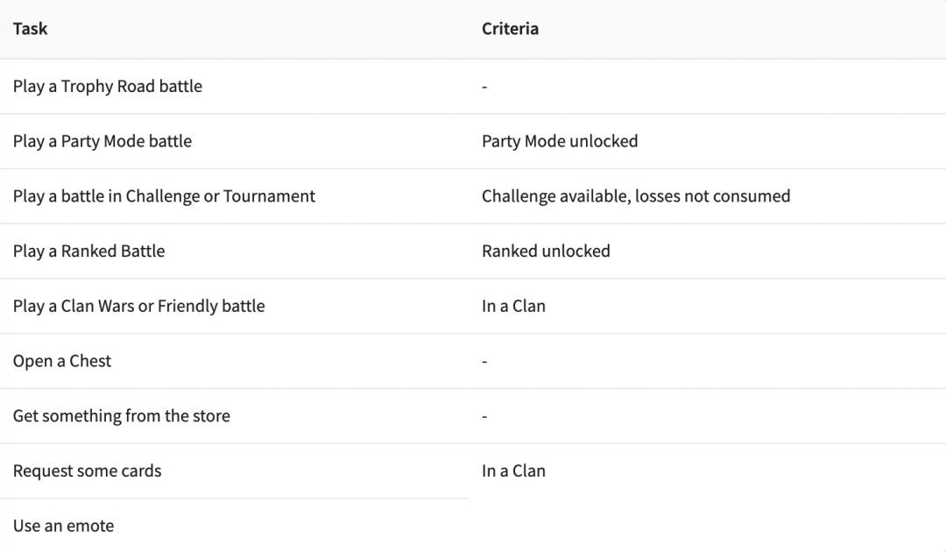The width and height of the screenshot is (946, 552).
Task: Click the Use an emote task
Action: coord(63,526)
